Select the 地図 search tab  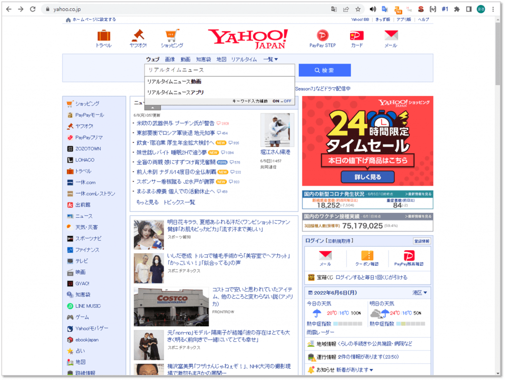[x=221, y=59]
